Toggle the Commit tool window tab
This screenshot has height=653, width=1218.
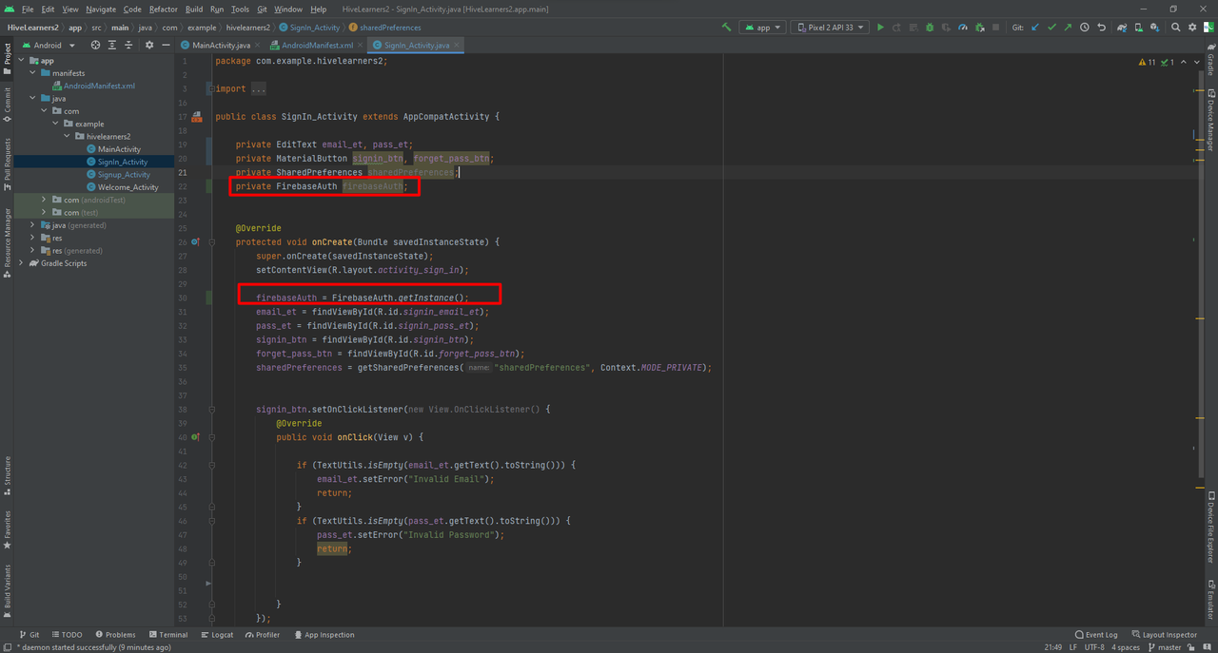tap(8, 105)
